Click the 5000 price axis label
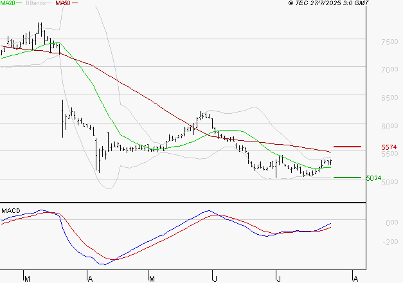The width and height of the screenshot is (403, 283). pyautogui.click(x=390, y=182)
